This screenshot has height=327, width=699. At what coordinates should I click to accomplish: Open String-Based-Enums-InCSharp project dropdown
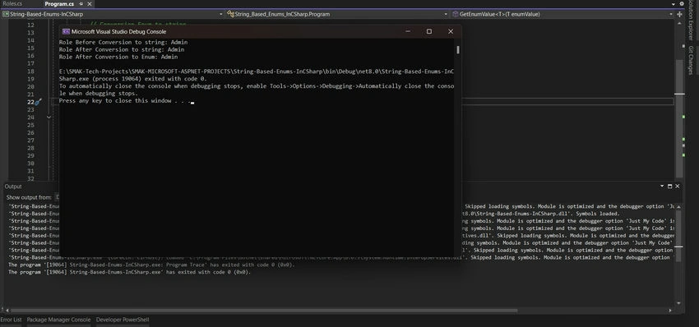click(113, 14)
